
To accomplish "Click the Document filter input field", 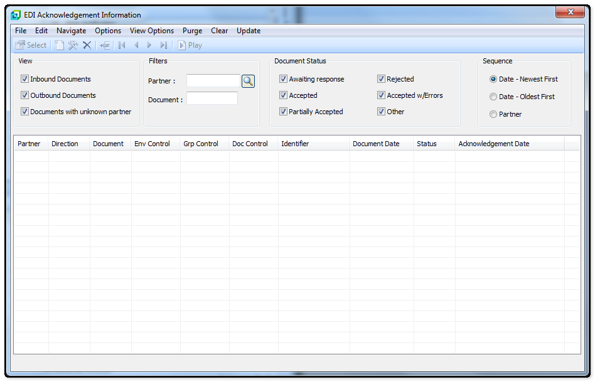I will coord(212,98).
